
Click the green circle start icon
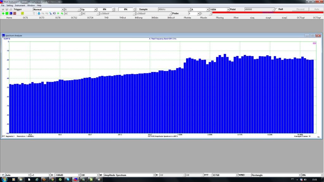coord(3,13)
